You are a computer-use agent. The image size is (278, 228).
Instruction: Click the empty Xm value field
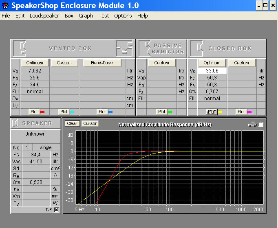coord(36,196)
